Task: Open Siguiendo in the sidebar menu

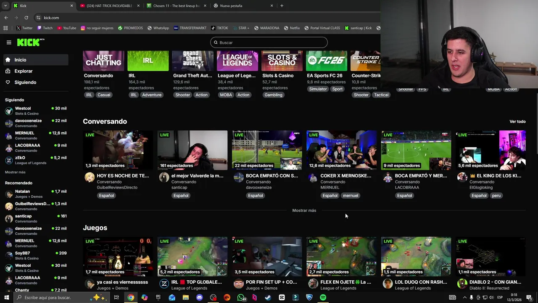Action: 35,82
